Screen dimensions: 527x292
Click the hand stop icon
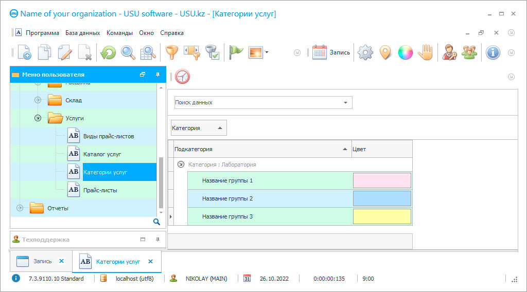[x=426, y=52]
